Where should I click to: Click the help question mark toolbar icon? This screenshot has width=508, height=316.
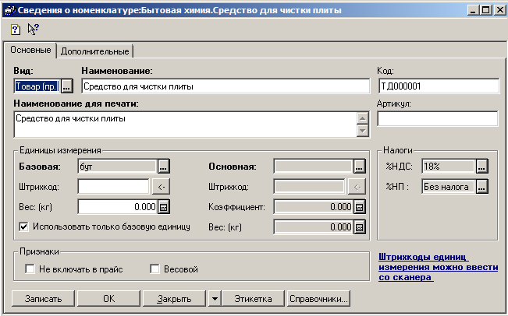(x=16, y=28)
